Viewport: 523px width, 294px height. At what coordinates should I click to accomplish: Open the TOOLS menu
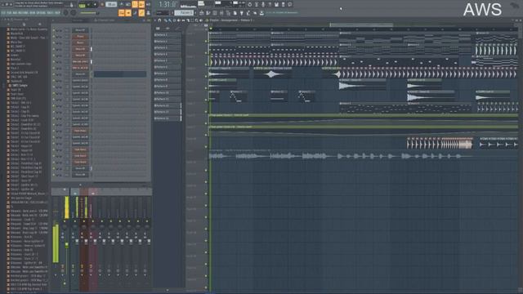pos(50,13)
